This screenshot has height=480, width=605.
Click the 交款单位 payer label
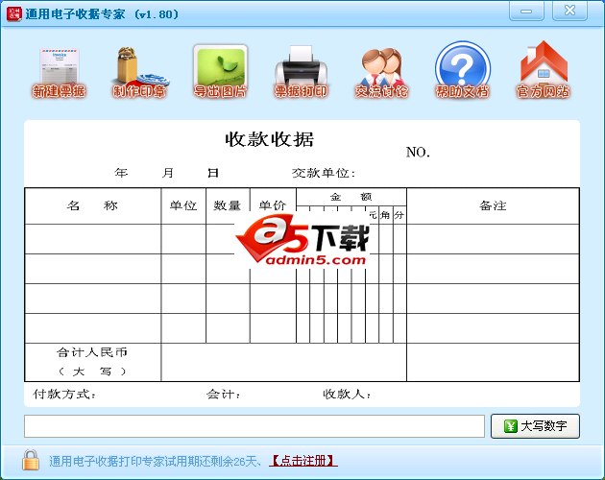pyautogui.click(x=324, y=173)
